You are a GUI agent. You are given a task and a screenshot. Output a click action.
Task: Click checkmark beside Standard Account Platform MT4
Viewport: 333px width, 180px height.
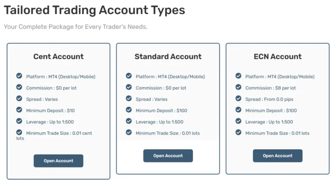(x=129, y=76)
